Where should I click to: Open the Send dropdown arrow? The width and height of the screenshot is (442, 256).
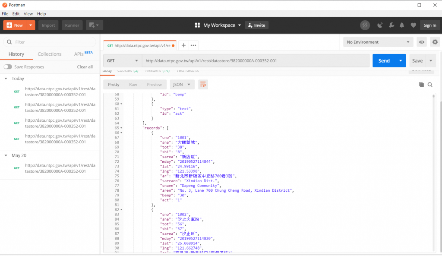point(401,60)
